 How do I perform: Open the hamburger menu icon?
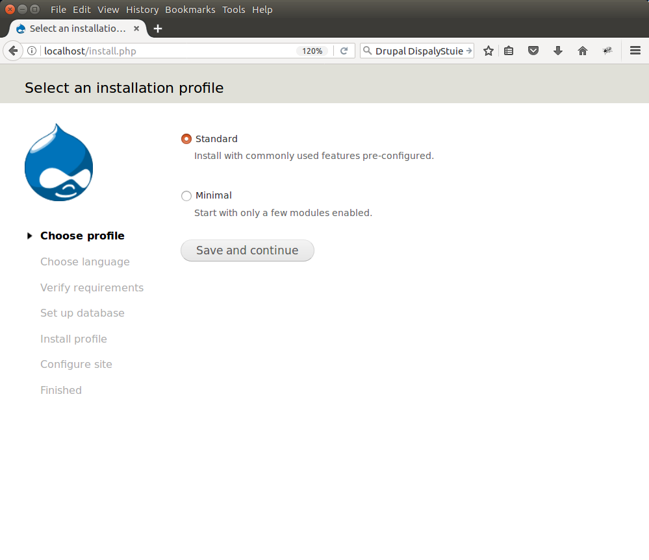click(635, 51)
